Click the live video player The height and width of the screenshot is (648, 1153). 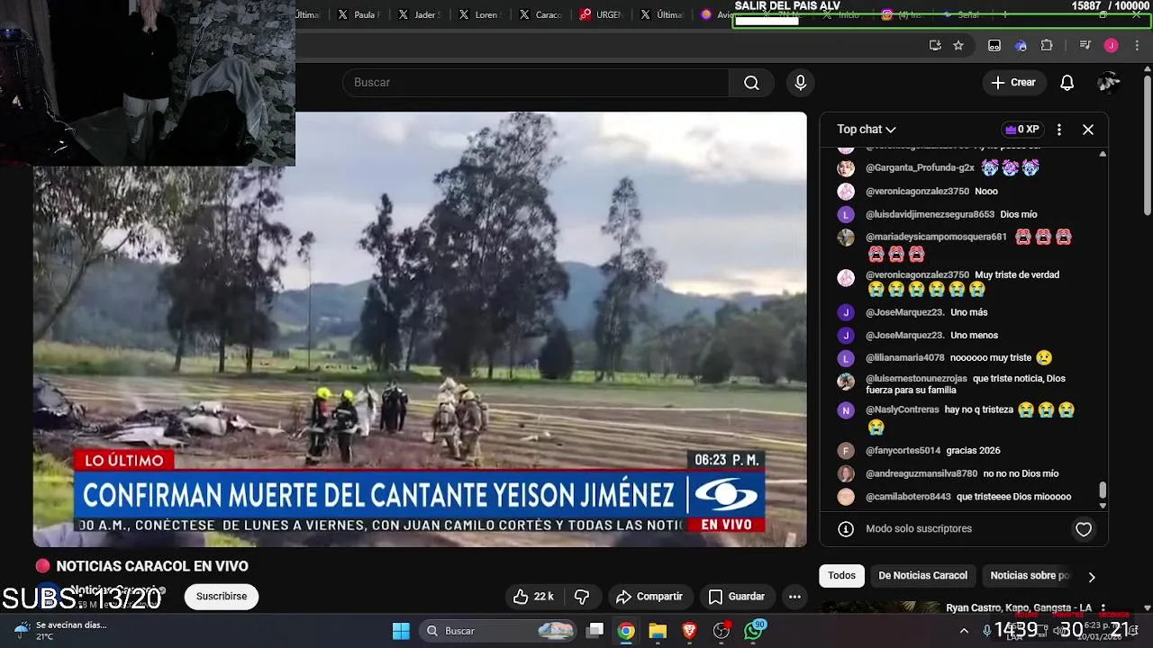[x=420, y=329]
